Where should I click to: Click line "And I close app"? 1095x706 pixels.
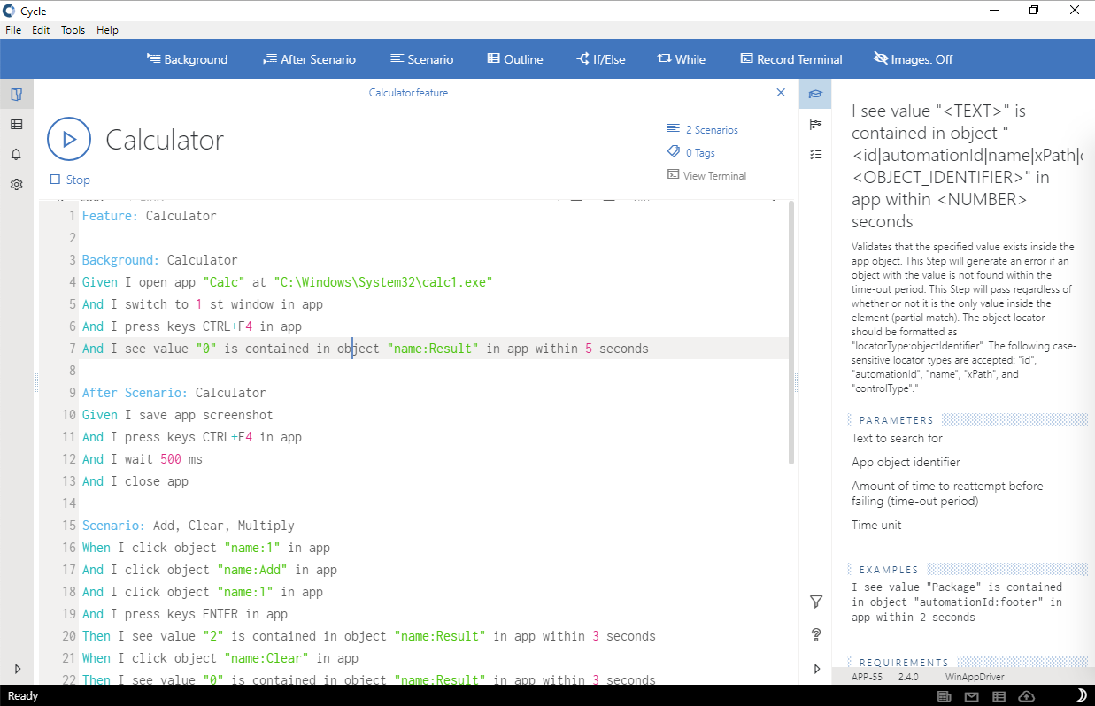135,481
